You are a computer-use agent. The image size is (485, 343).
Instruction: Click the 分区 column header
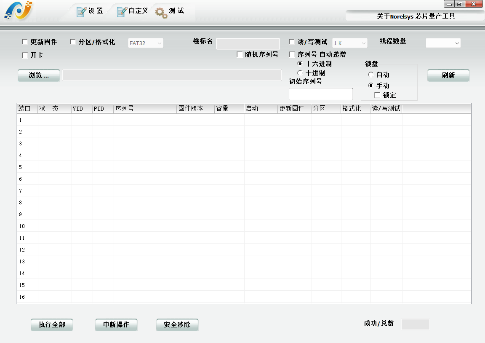pyautogui.click(x=326, y=108)
